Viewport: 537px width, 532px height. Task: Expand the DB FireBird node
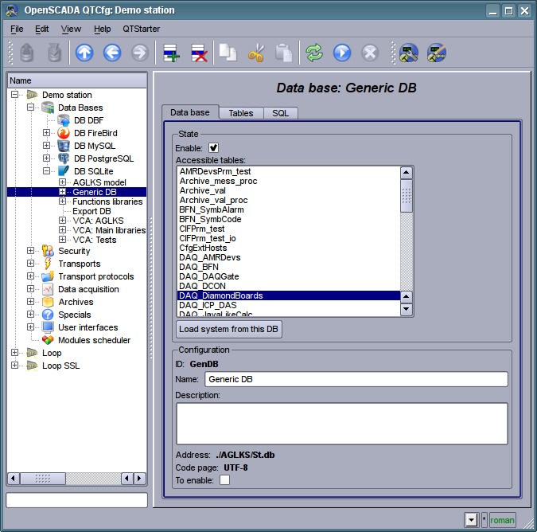tap(46, 133)
